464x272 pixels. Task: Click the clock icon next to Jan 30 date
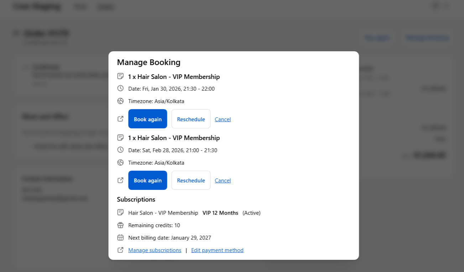coord(120,88)
